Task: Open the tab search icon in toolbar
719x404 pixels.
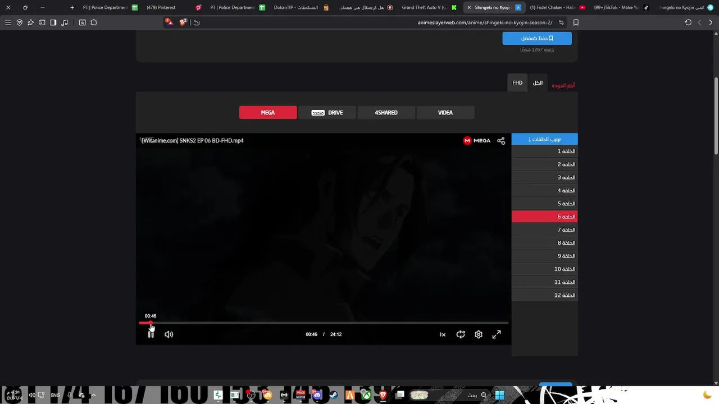Action: [x=83, y=22]
